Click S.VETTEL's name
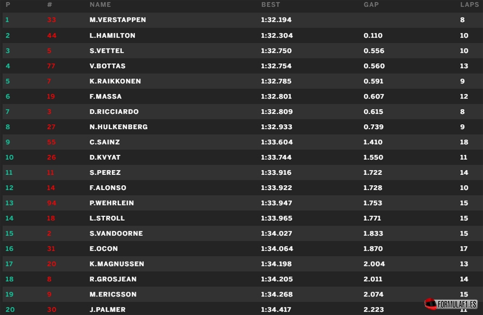Image resolution: width=483 pixels, height=315 pixels. point(107,51)
